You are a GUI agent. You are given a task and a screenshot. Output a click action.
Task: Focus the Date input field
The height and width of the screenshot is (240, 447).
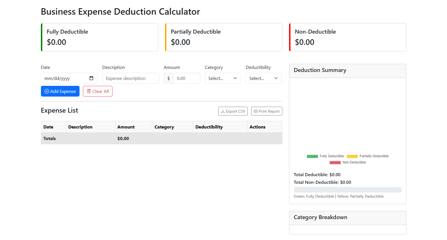pos(69,78)
